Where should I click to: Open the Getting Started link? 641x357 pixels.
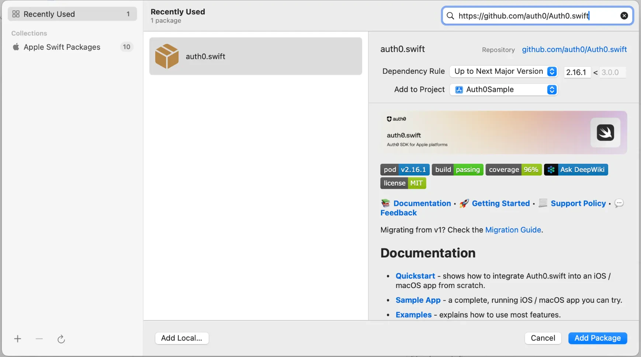click(500, 203)
